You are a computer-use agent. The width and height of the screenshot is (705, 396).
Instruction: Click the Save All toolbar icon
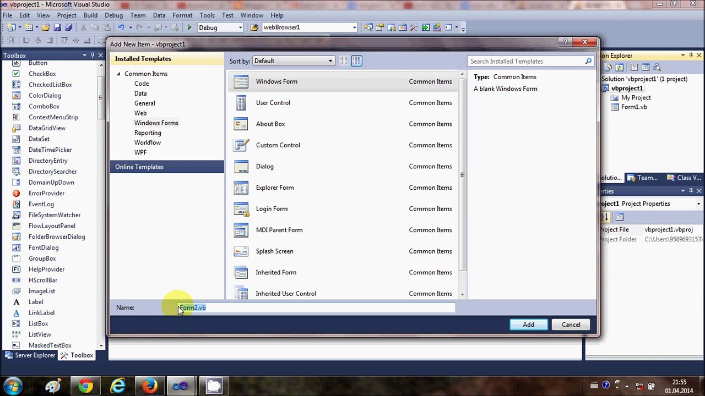[x=69, y=28]
